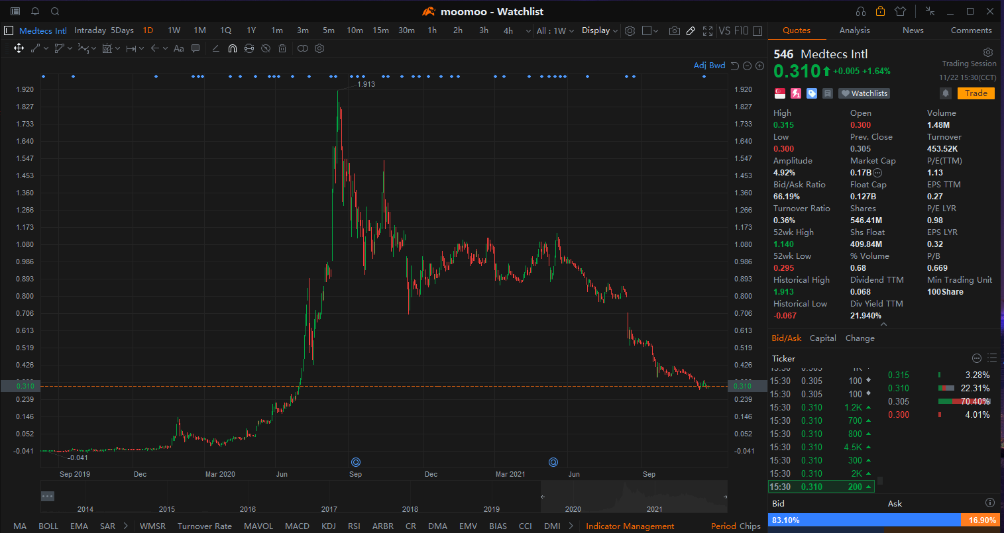This screenshot has height=533, width=1004.
Task: Switch to the Analysis tab
Action: pos(854,30)
